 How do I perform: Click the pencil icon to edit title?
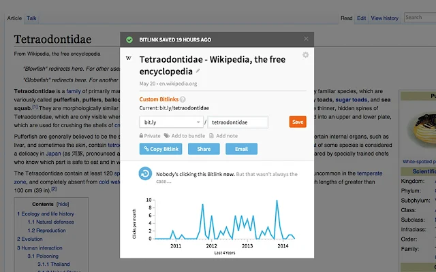(198, 70)
